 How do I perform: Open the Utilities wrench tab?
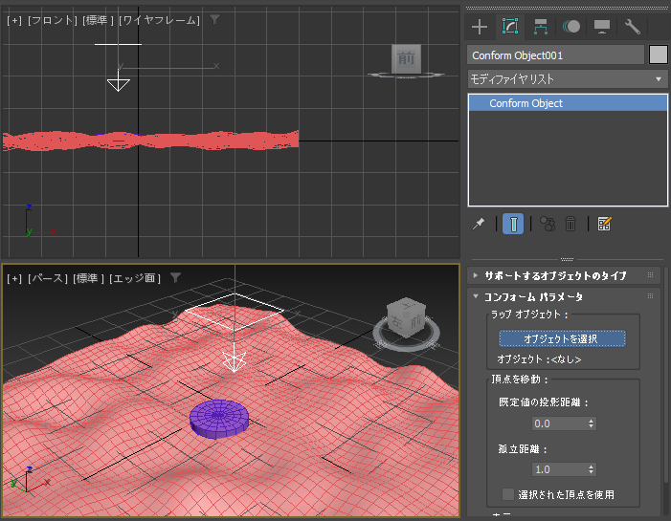632,27
